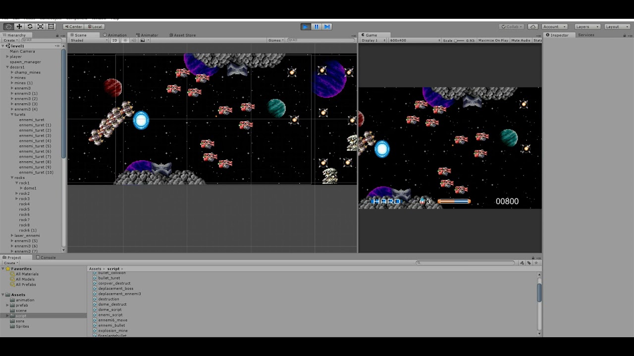Select the bullet_turet script file
Image resolution: width=634 pixels, height=356 pixels.
pyautogui.click(x=109, y=278)
